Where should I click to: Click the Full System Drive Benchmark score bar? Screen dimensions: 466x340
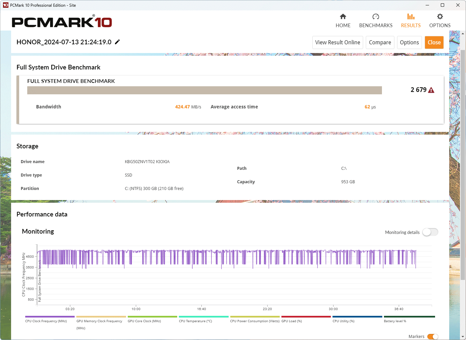pos(204,90)
